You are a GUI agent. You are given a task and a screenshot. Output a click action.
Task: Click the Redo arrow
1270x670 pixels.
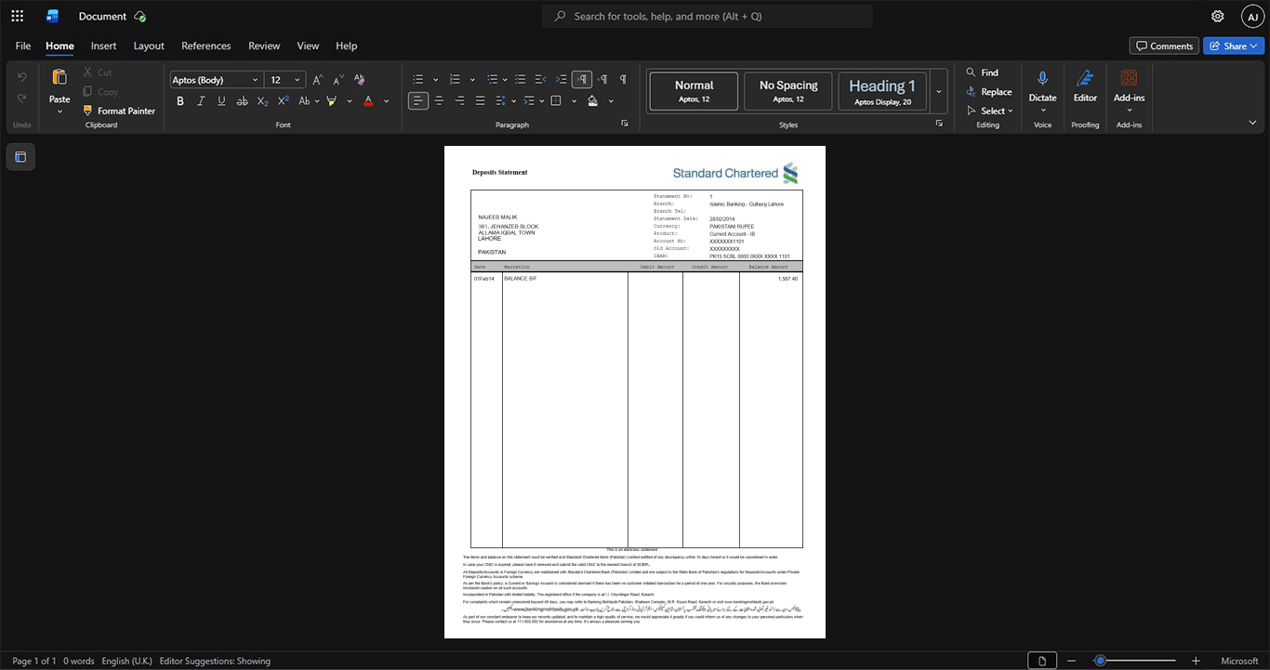click(21, 99)
